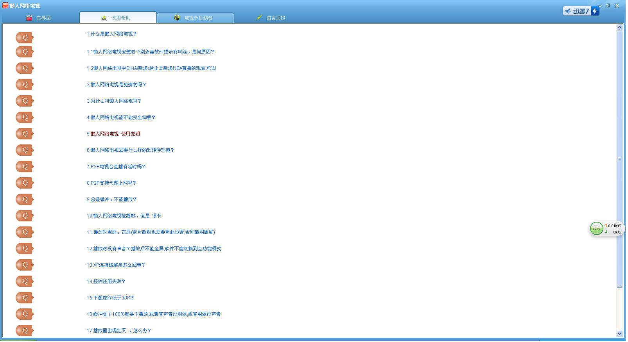Open link 10 about playback being 很卡
This screenshot has width=628, height=342.
coord(124,216)
